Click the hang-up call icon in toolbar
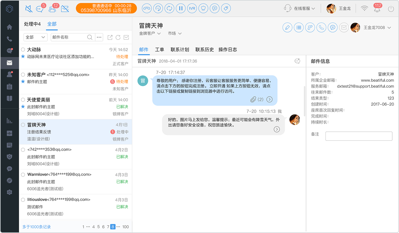Screen dimensions: 399x233 (147, 8)
